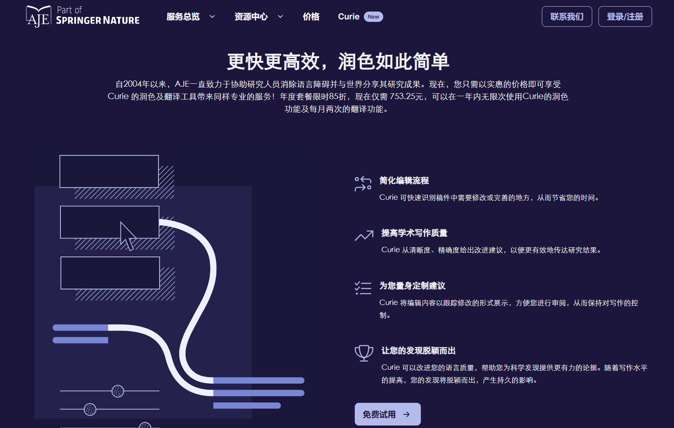Expand the 资源中心 dropdown chevron
Image resolution: width=674 pixels, height=428 pixels.
(x=280, y=17)
